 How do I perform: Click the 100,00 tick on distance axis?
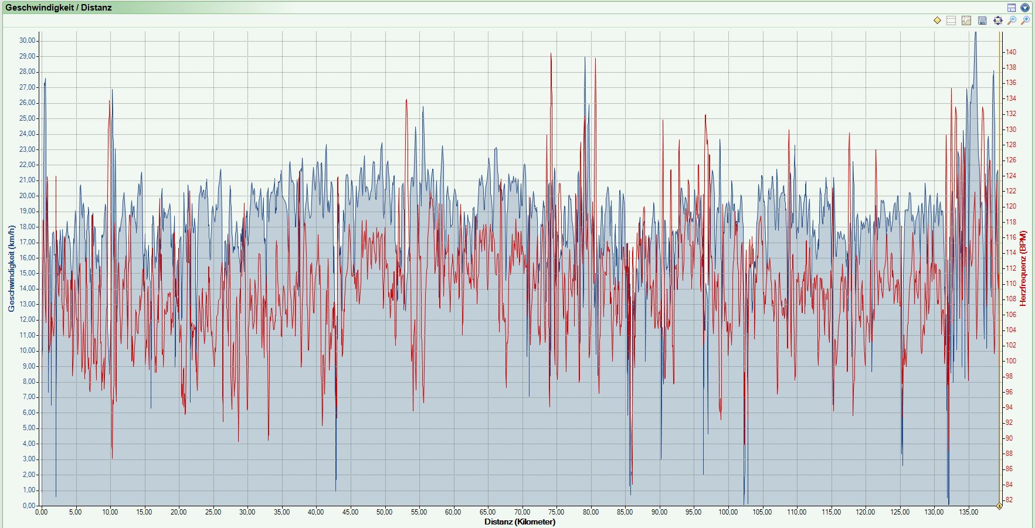click(728, 512)
